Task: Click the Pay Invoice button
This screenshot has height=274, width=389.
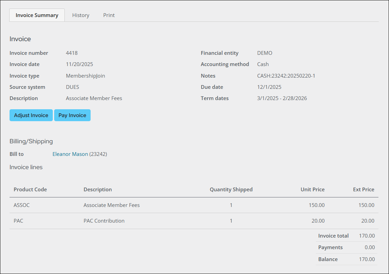Action: pos(72,115)
